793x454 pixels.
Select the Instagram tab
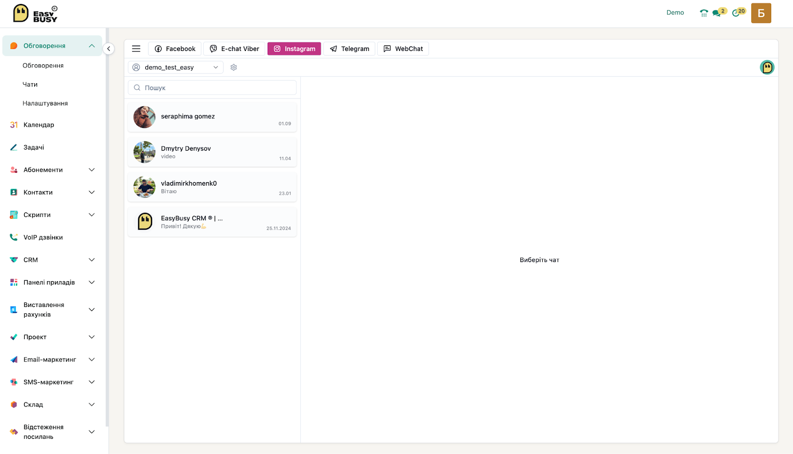[294, 49]
